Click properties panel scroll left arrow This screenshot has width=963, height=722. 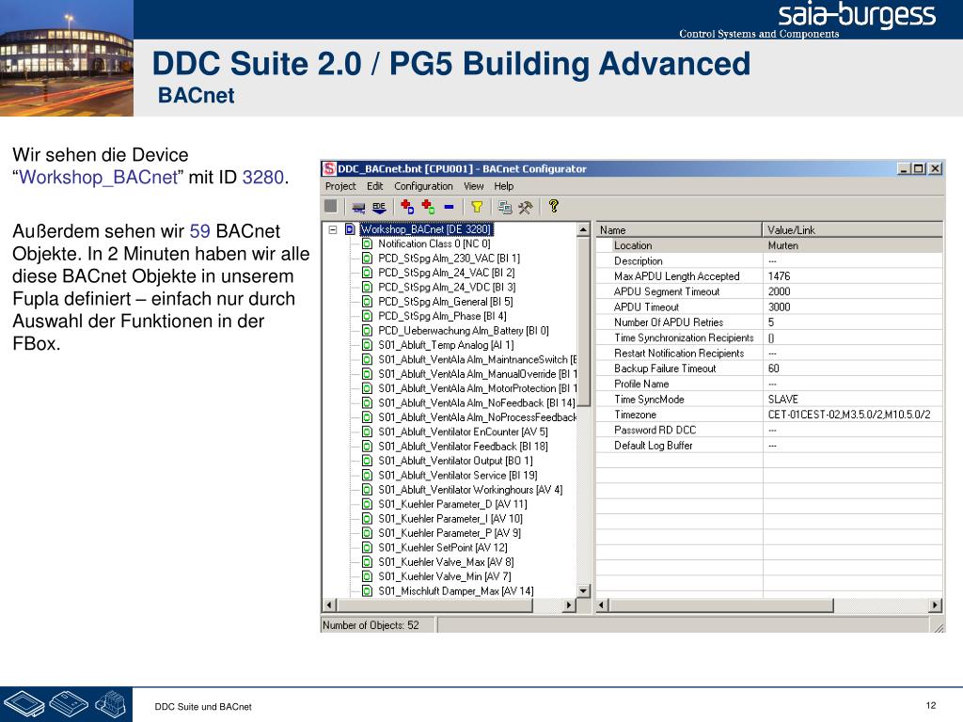tap(603, 605)
